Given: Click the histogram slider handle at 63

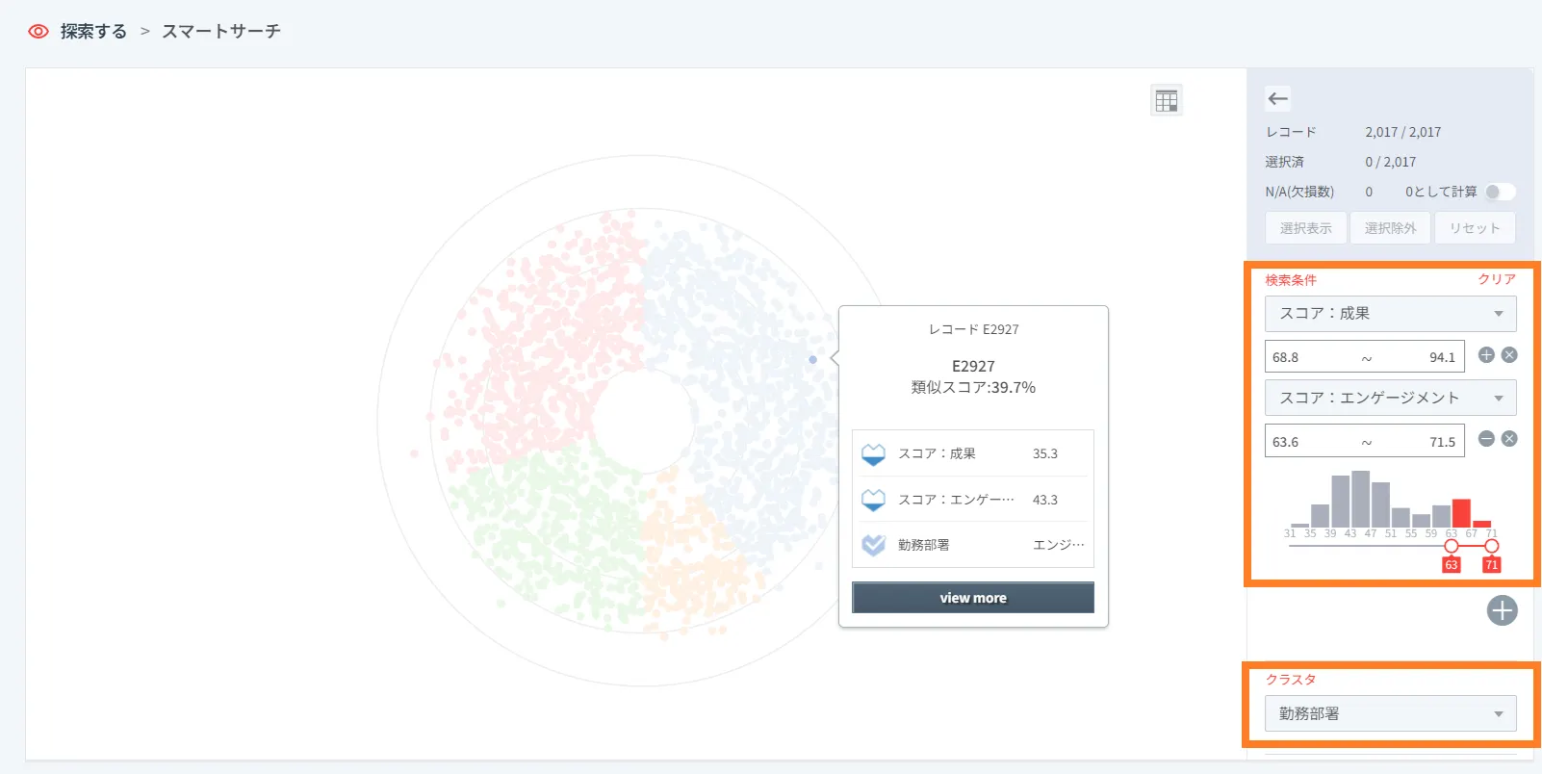Looking at the screenshot, I should (1452, 546).
